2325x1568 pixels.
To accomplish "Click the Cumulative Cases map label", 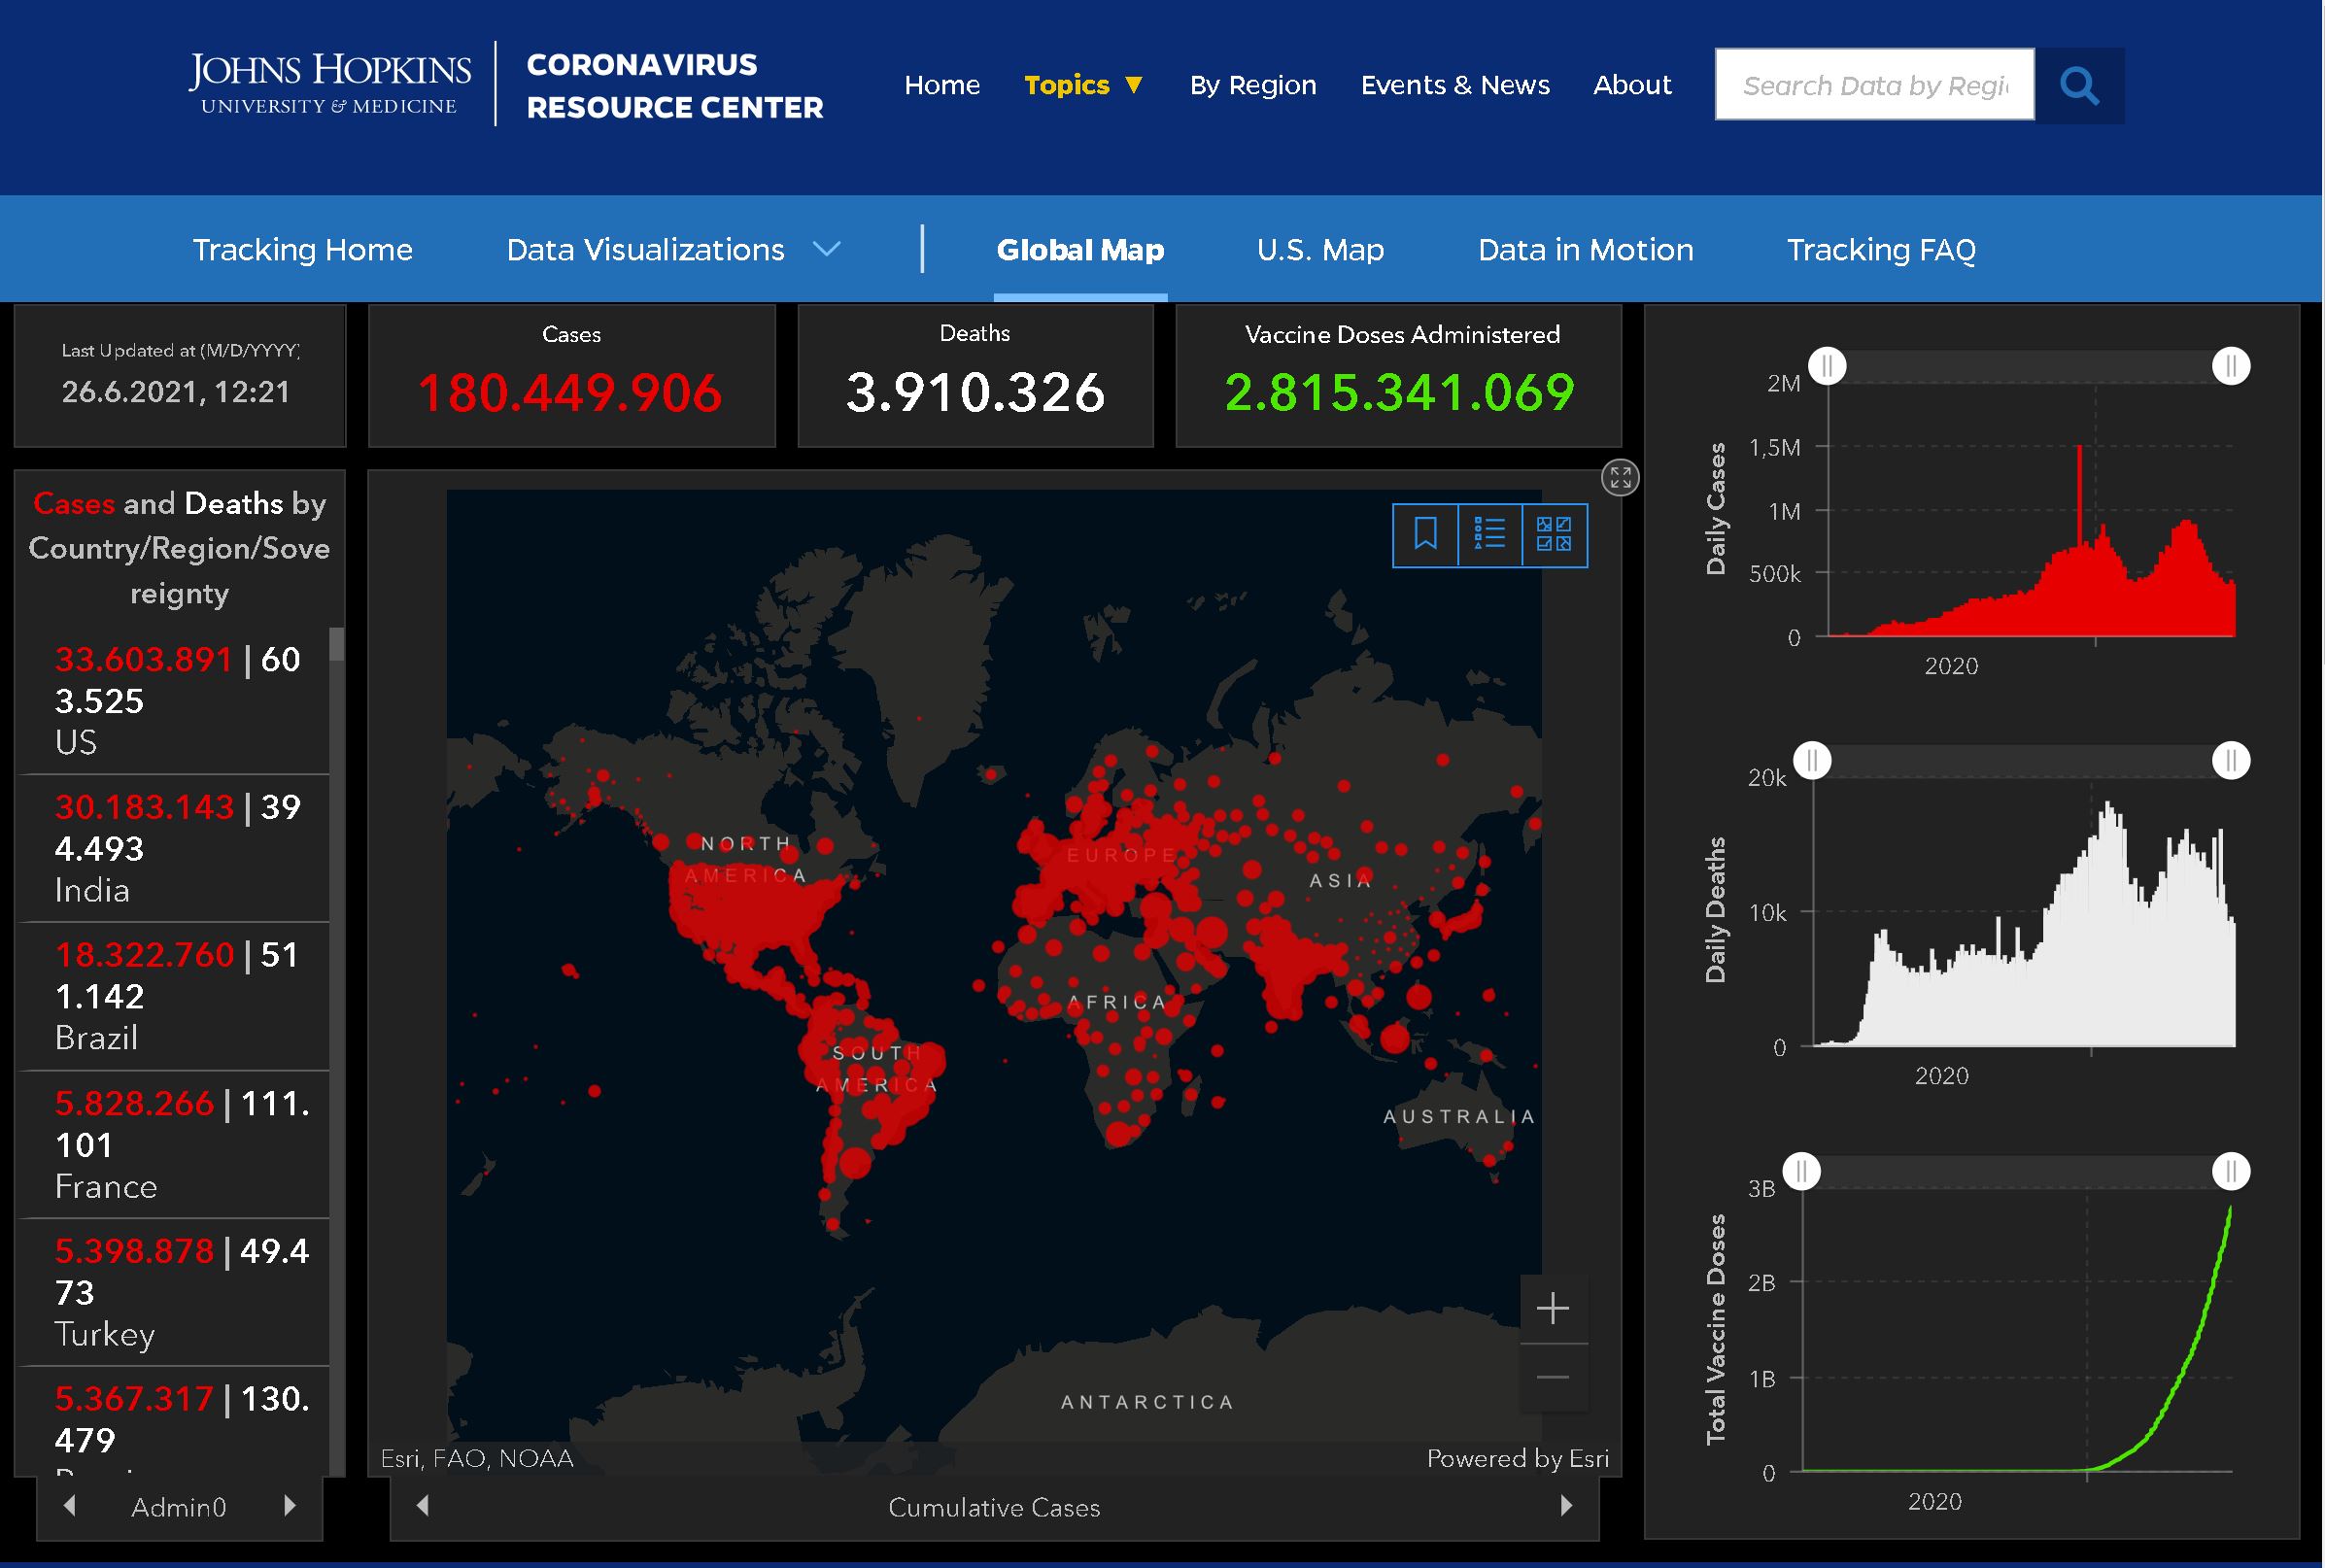I will [994, 1507].
